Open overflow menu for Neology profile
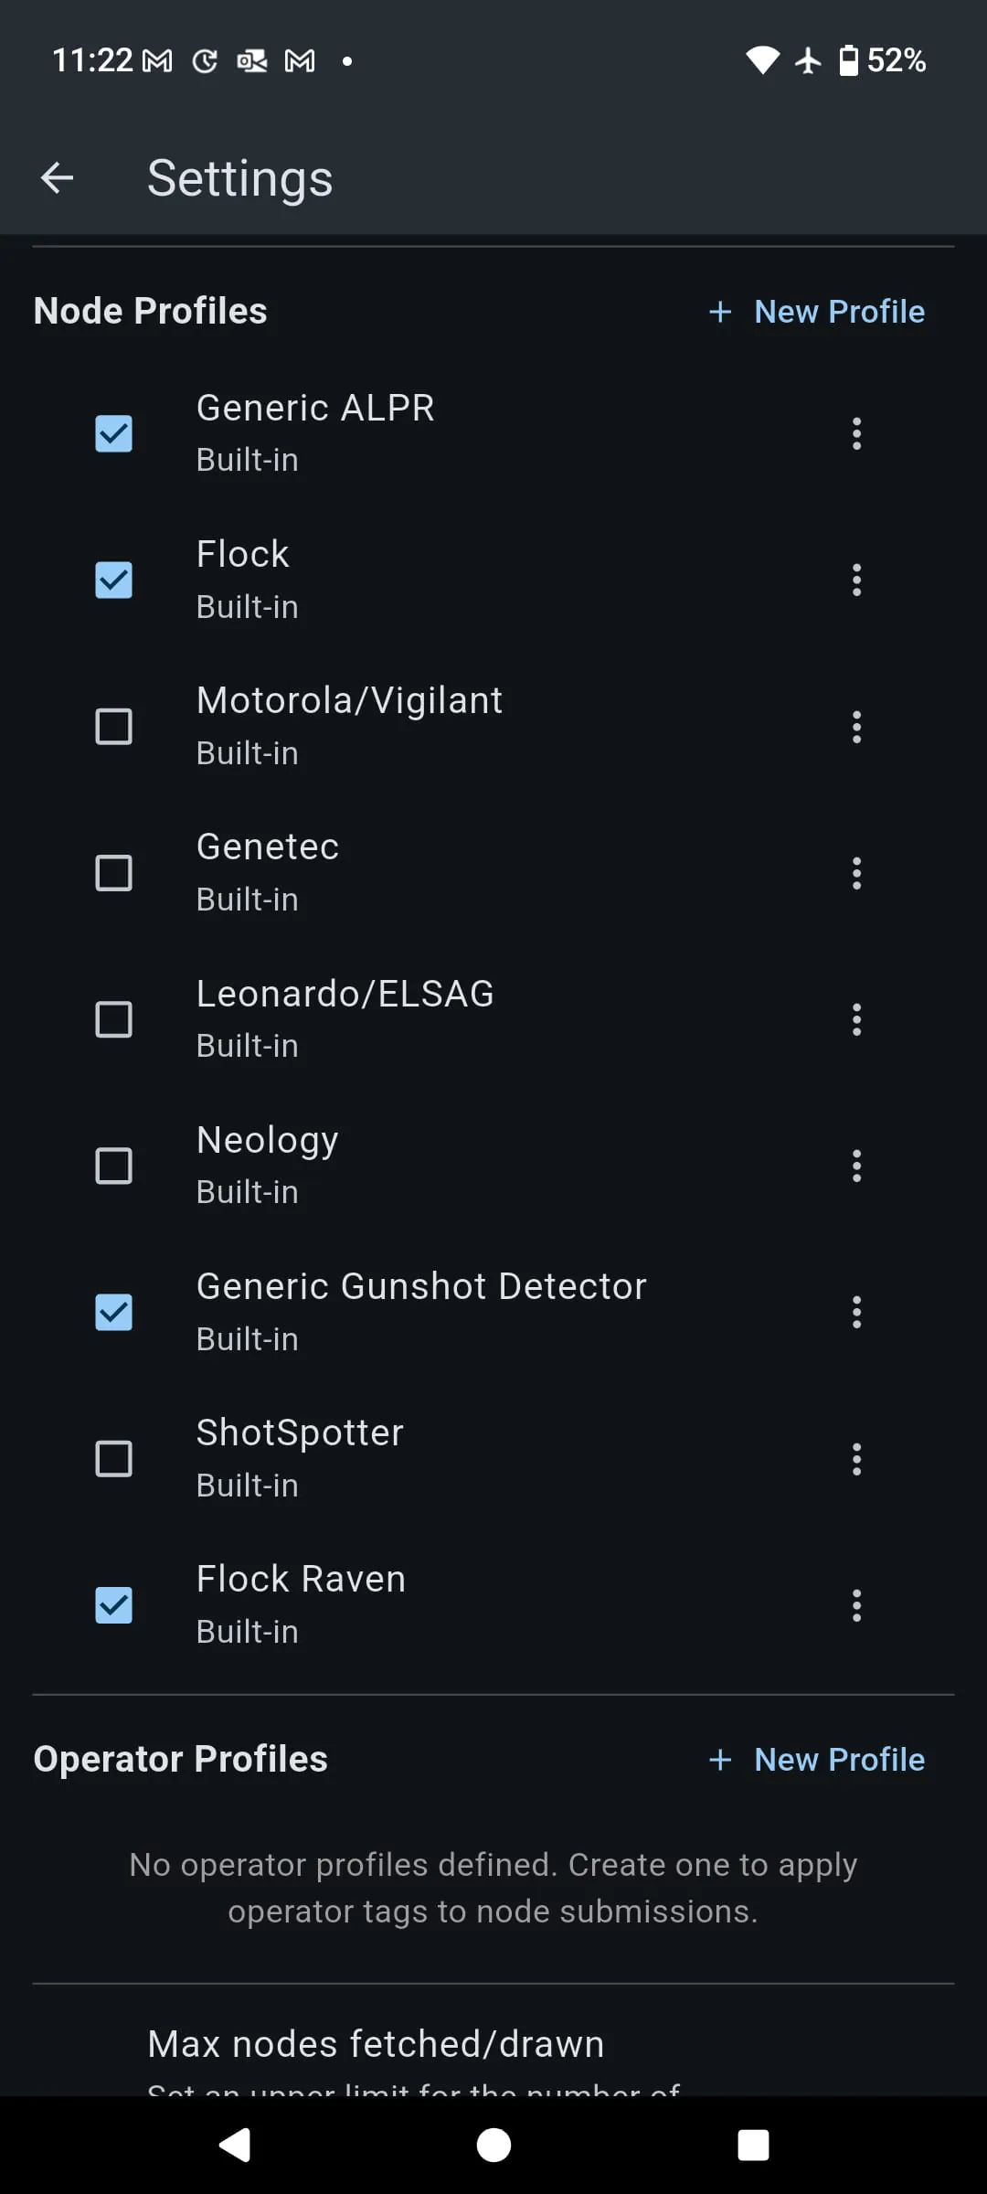Screen dimensions: 987x2194 (x=856, y=1166)
